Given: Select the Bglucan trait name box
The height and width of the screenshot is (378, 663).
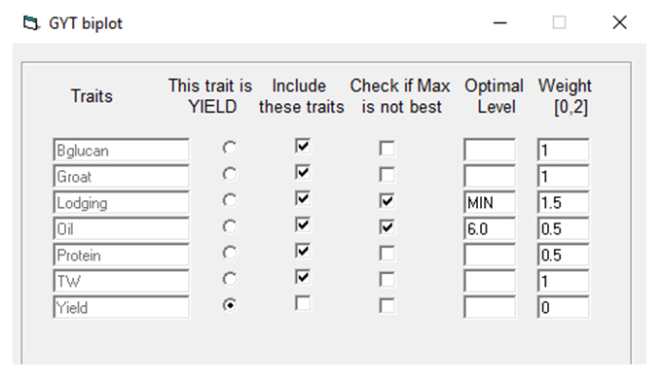Looking at the screenshot, I should (122, 151).
